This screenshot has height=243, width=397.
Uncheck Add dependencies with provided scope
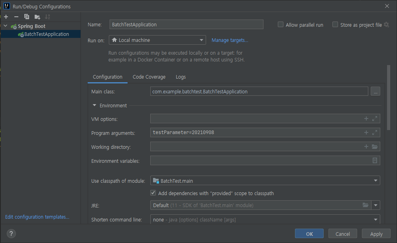pyautogui.click(x=153, y=193)
